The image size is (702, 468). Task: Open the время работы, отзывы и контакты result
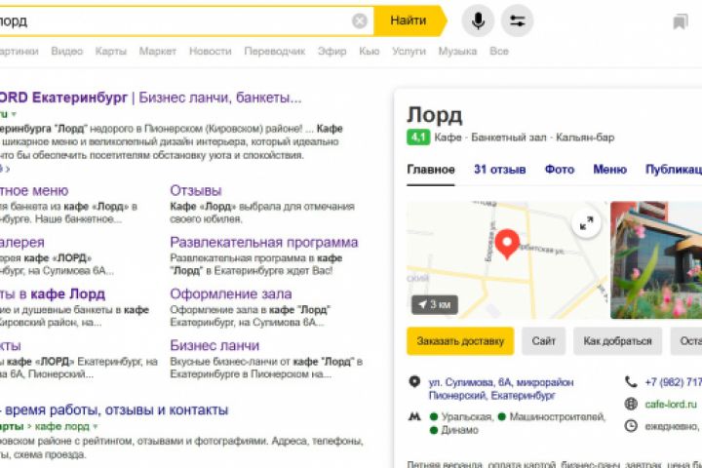coord(116,409)
